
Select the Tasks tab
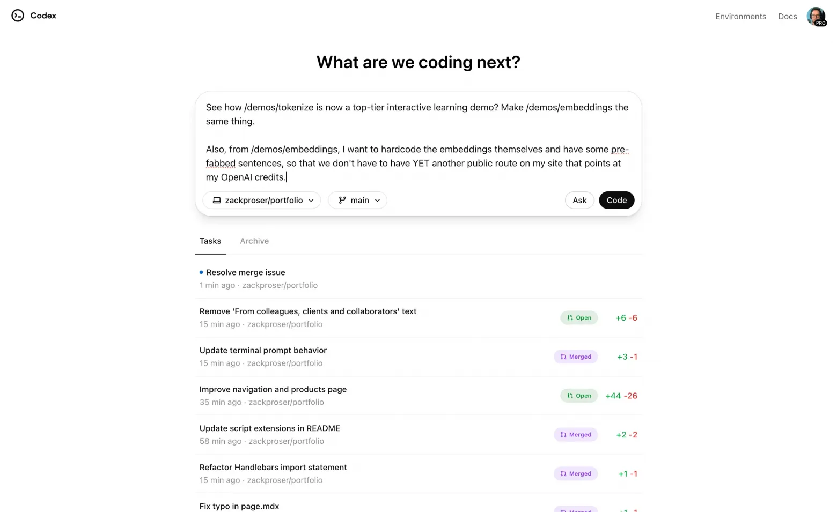coord(210,241)
